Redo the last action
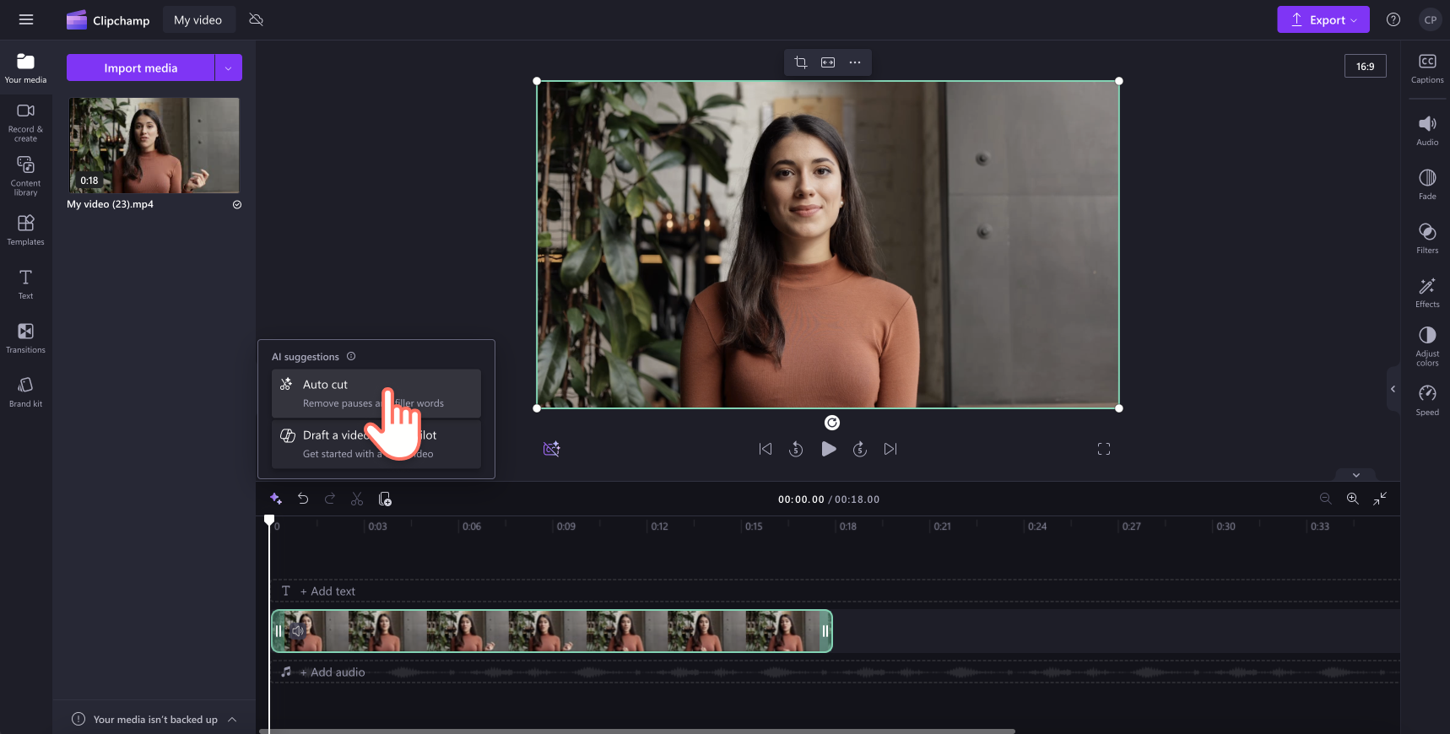Image resolution: width=1450 pixels, height=734 pixels. 330,499
